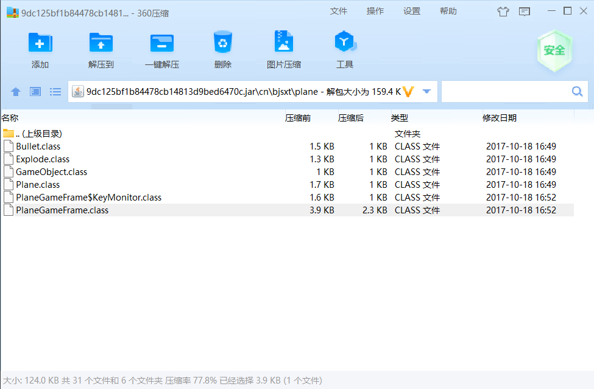Click the CLASS 文件 type of Explode.class

(417, 159)
